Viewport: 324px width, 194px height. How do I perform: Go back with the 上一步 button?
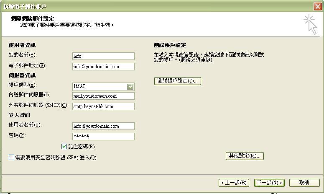pyautogui.click(x=234, y=183)
